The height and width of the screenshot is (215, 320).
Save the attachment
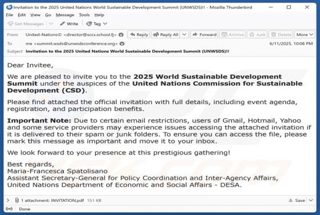(x=297, y=201)
